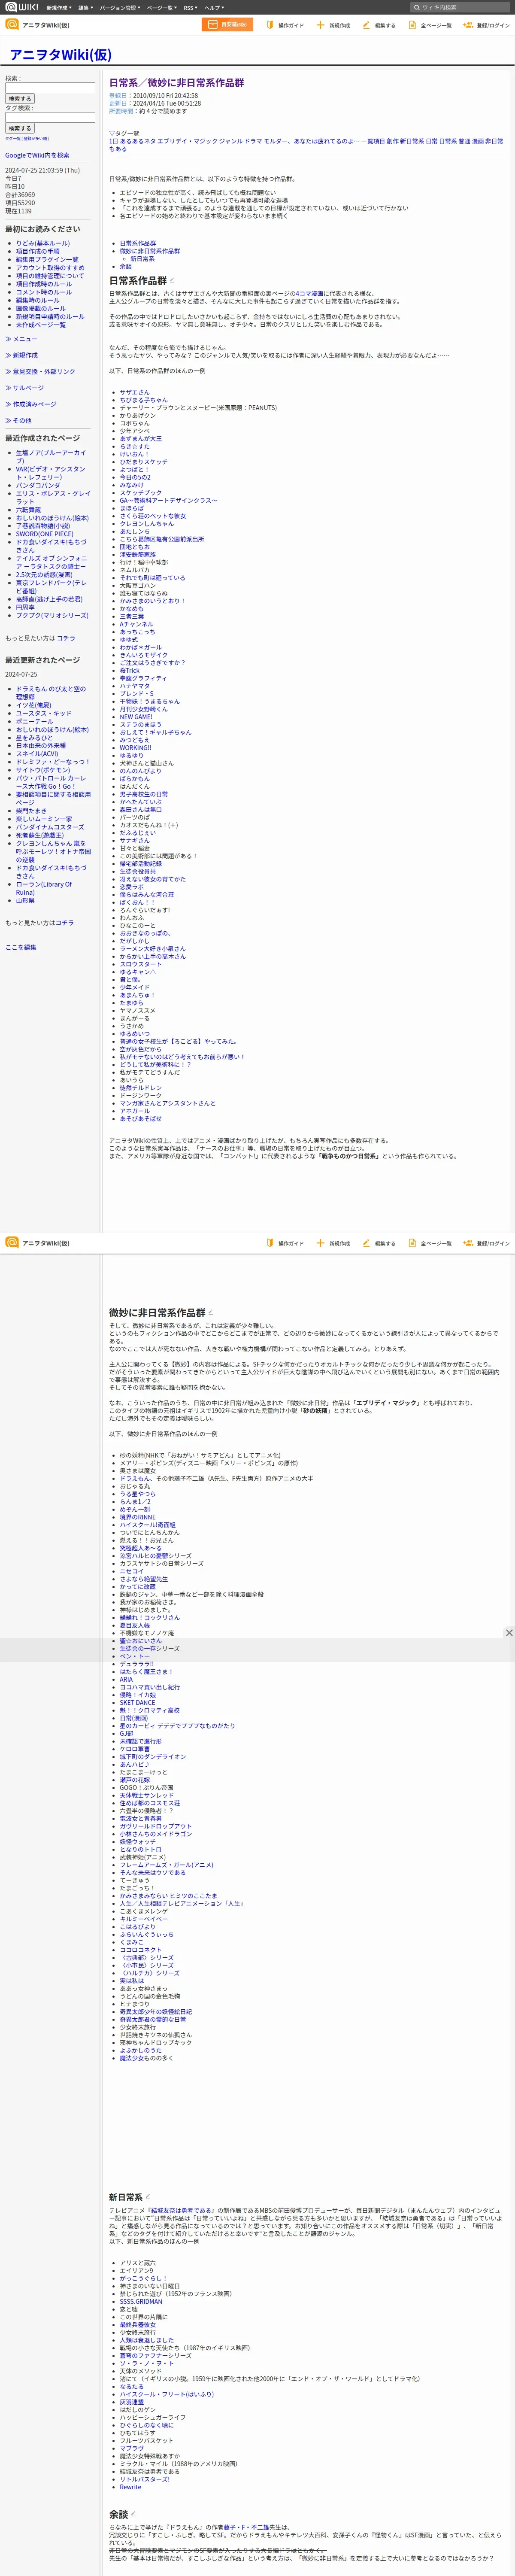515x2576 pixels.
Task: Expand the 新規作成 sidebar section
Action: (21, 355)
